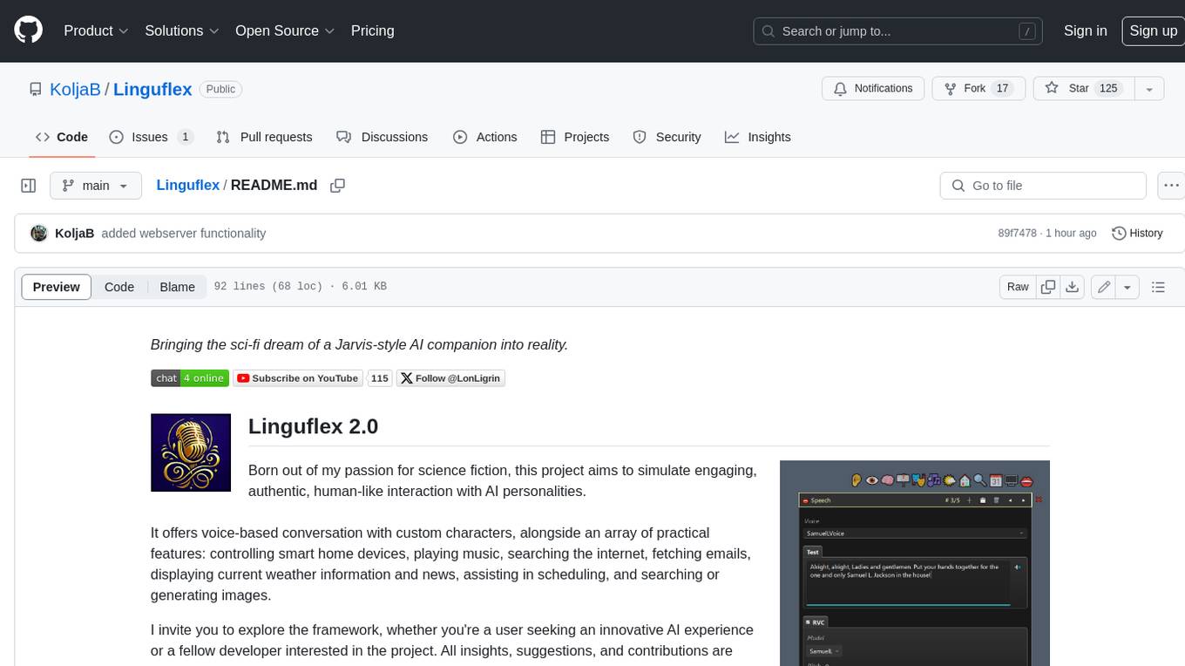1185x666 pixels.
Task: Open commit hash 89f7478
Action: tap(1017, 234)
